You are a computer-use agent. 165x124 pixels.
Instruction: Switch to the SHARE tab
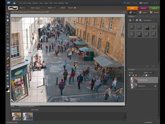pyautogui.click(x=154, y=8)
